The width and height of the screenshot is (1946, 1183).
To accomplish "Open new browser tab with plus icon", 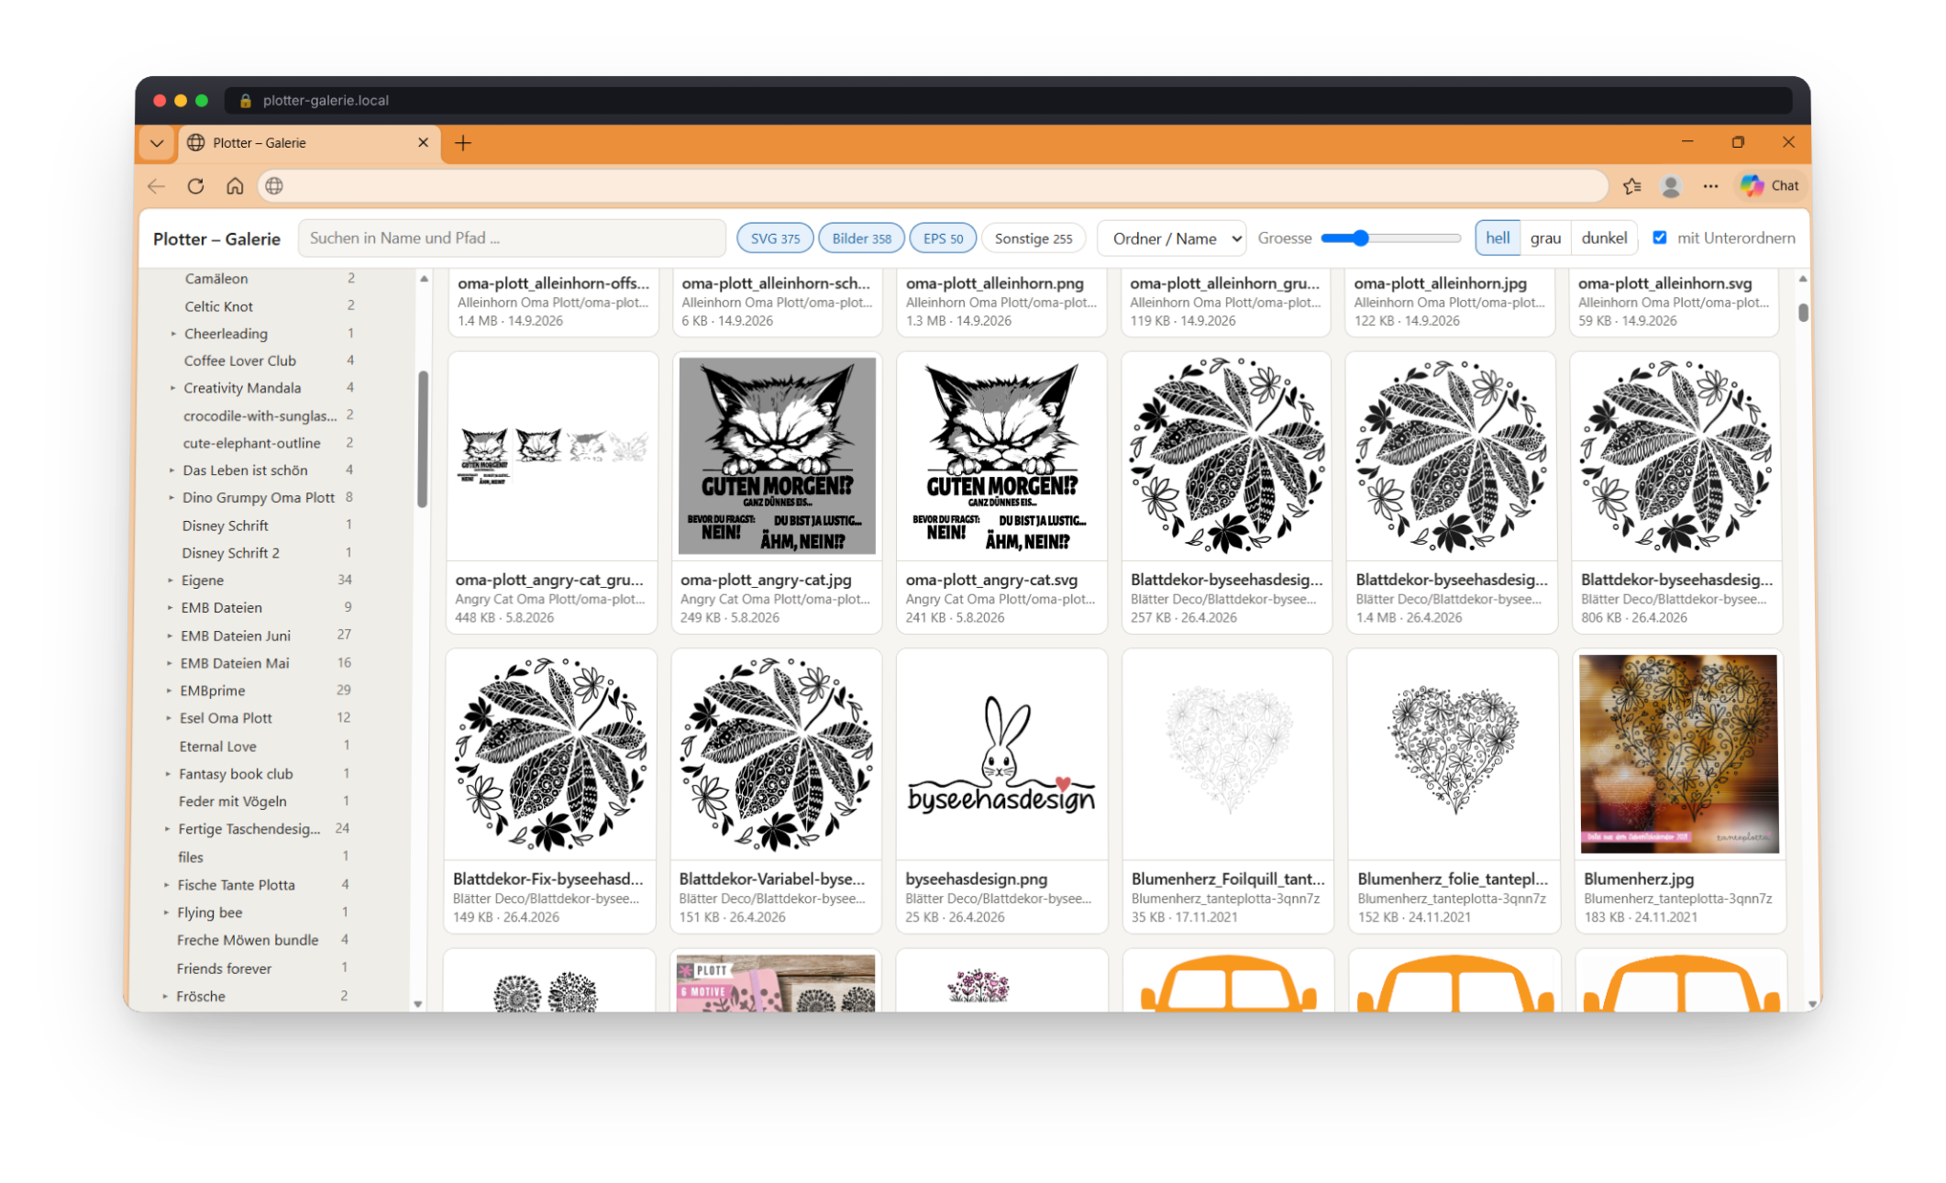I will pyautogui.click(x=463, y=143).
